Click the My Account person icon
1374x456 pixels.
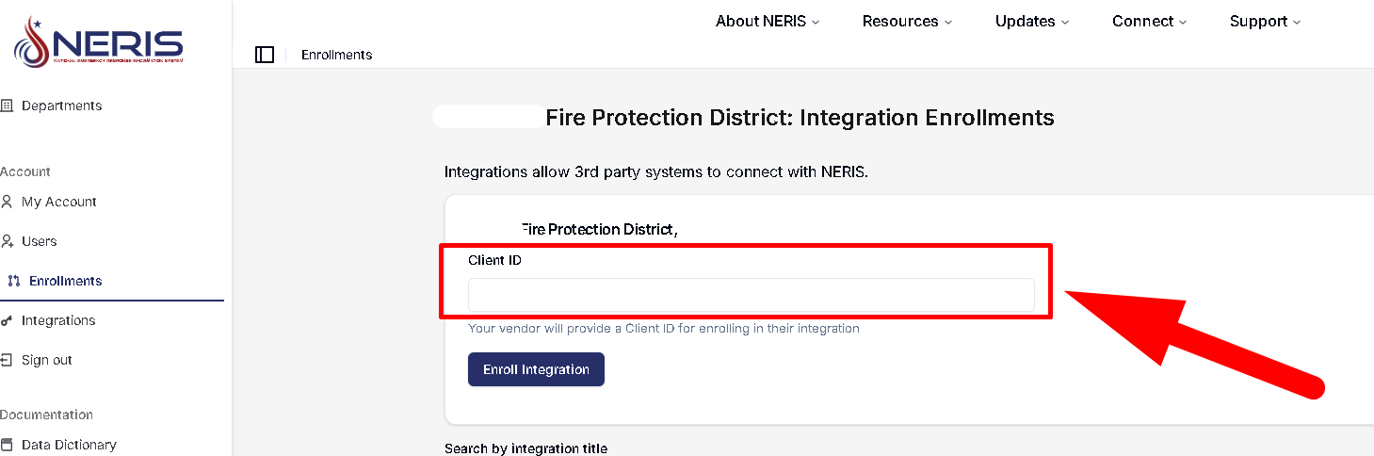[7, 202]
